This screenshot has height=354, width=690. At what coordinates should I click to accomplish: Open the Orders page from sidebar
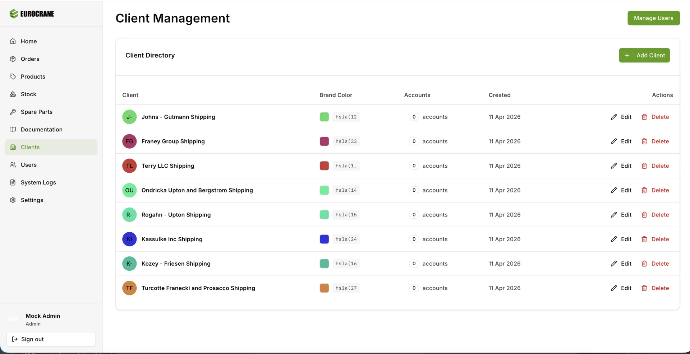30,59
